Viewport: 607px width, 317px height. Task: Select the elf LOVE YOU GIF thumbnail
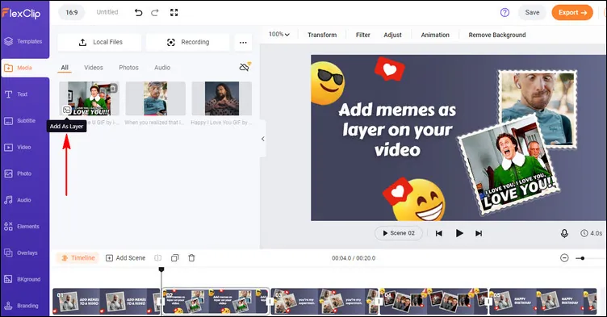(90, 98)
